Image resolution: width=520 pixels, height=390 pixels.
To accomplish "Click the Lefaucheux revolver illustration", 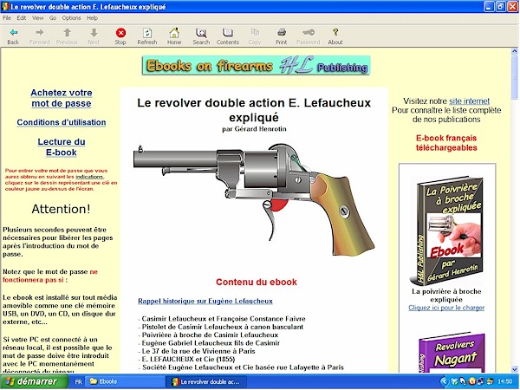I will pyautogui.click(x=254, y=199).
